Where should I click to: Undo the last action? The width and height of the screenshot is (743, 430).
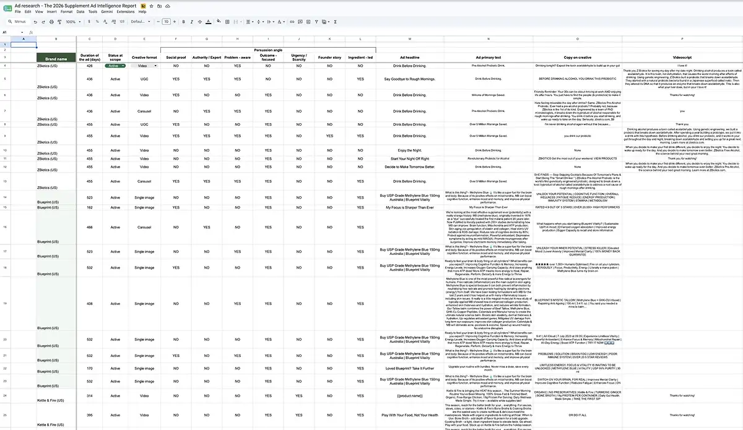click(35, 22)
